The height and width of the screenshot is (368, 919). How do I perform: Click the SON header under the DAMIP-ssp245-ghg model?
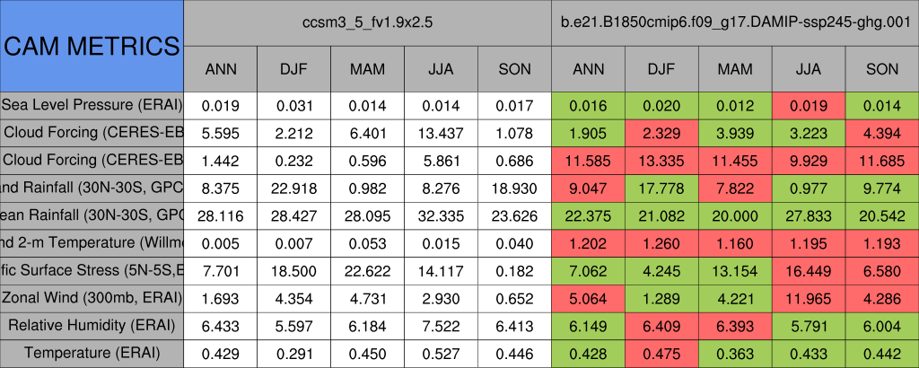[882, 69]
